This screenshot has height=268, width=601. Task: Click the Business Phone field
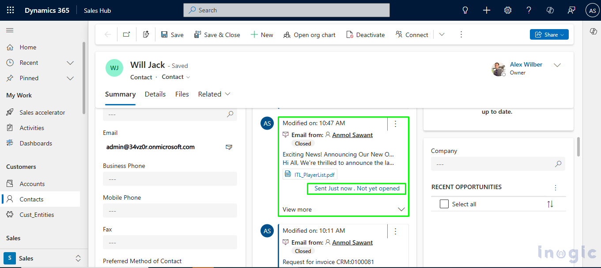[x=170, y=179]
